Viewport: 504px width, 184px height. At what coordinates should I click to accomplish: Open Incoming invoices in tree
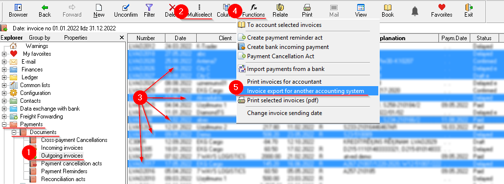[62, 148]
